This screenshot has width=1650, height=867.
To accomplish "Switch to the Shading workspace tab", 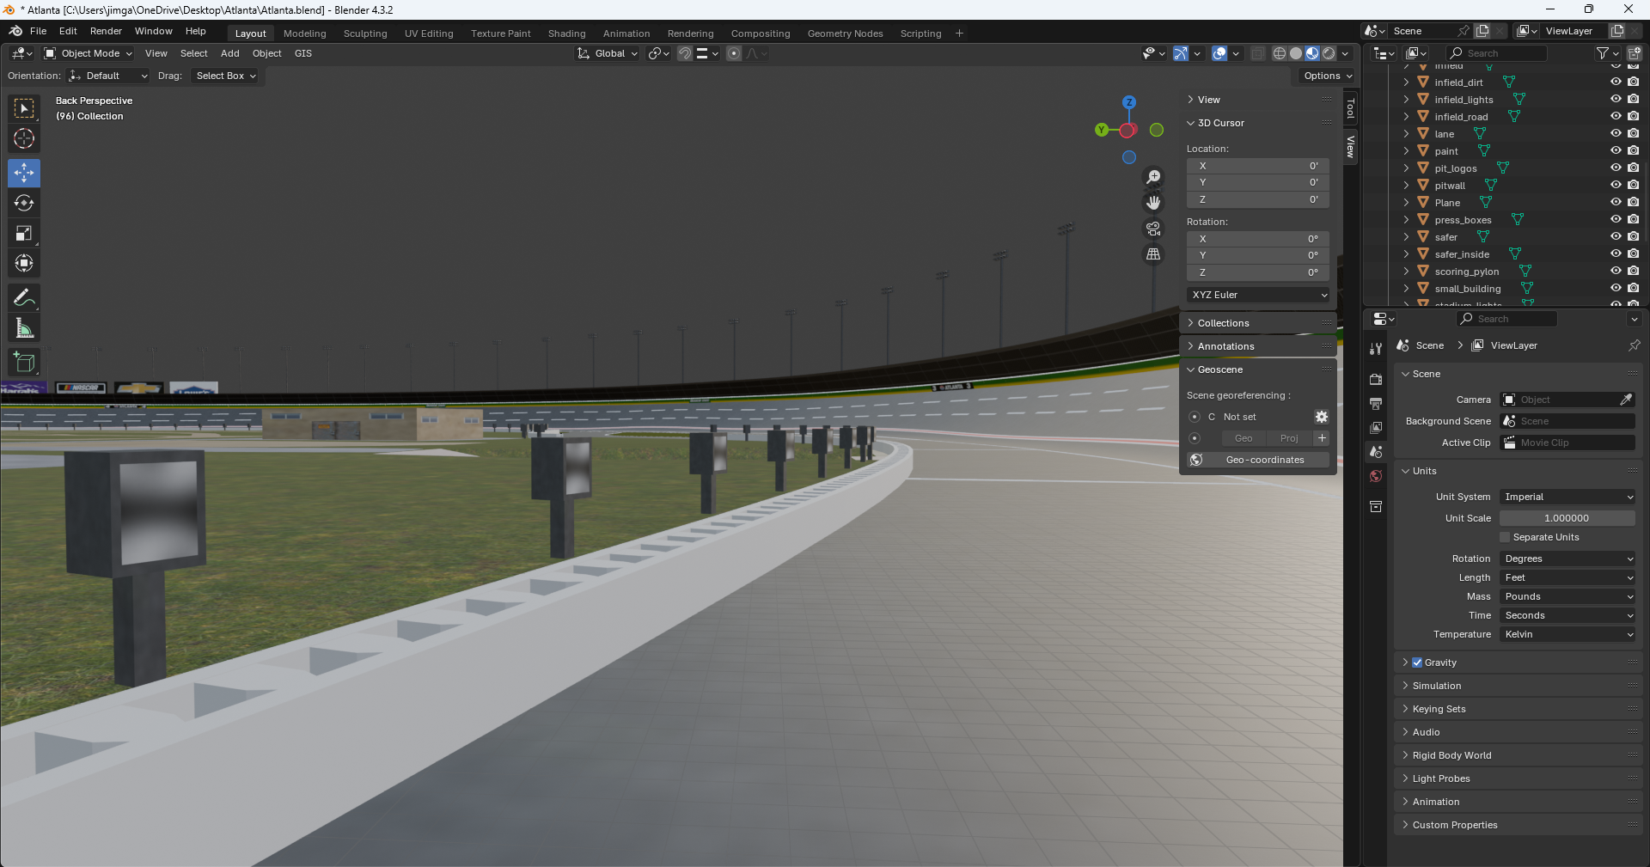I will click(566, 34).
